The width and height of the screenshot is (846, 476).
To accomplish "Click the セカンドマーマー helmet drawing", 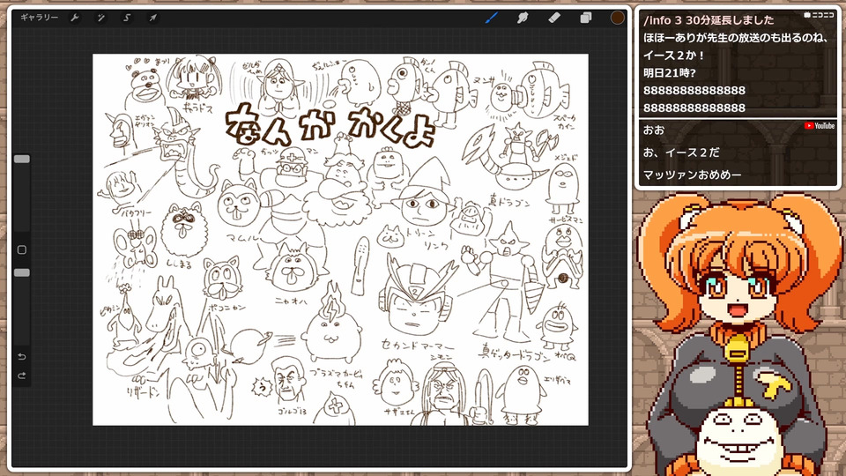I will [414, 294].
